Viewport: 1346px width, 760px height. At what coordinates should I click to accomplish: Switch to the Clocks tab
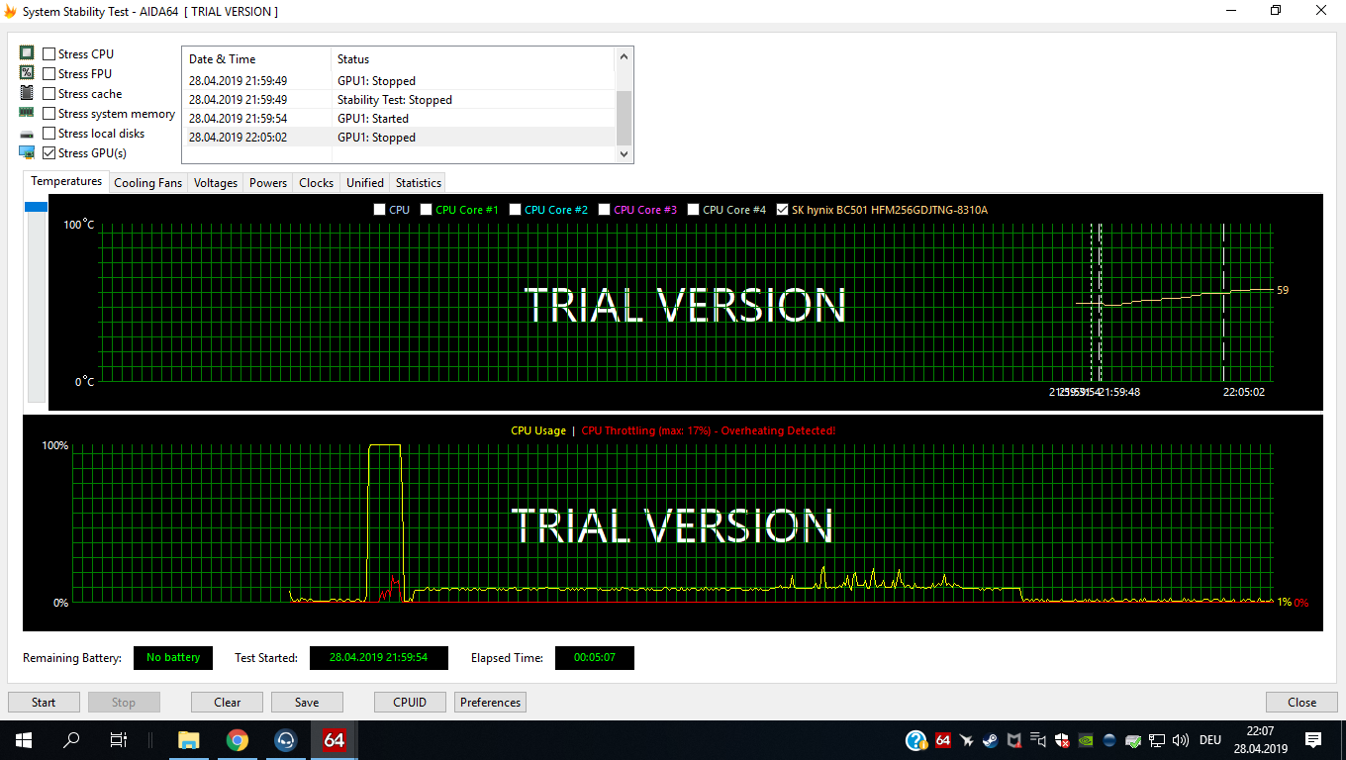tap(317, 183)
